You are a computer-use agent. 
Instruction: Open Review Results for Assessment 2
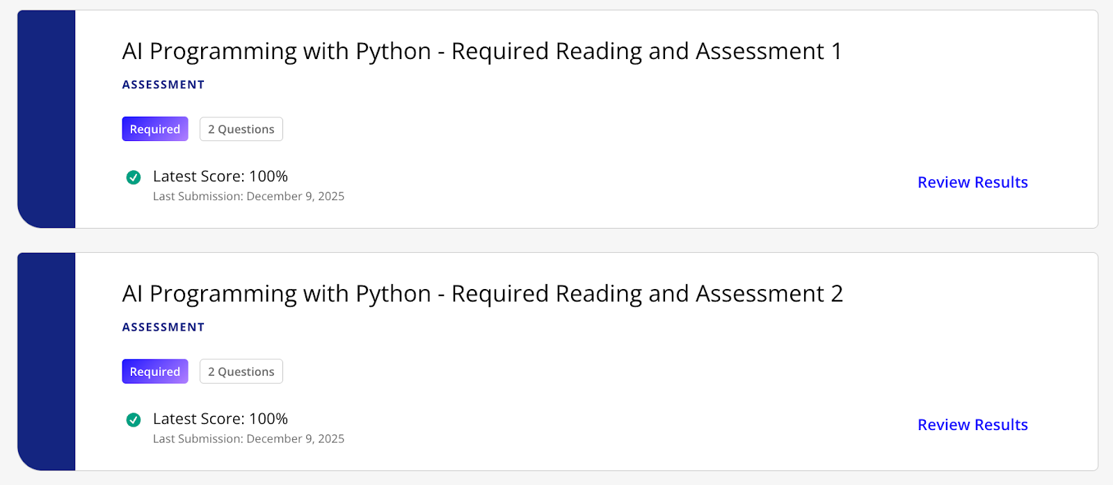(x=972, y=425)
